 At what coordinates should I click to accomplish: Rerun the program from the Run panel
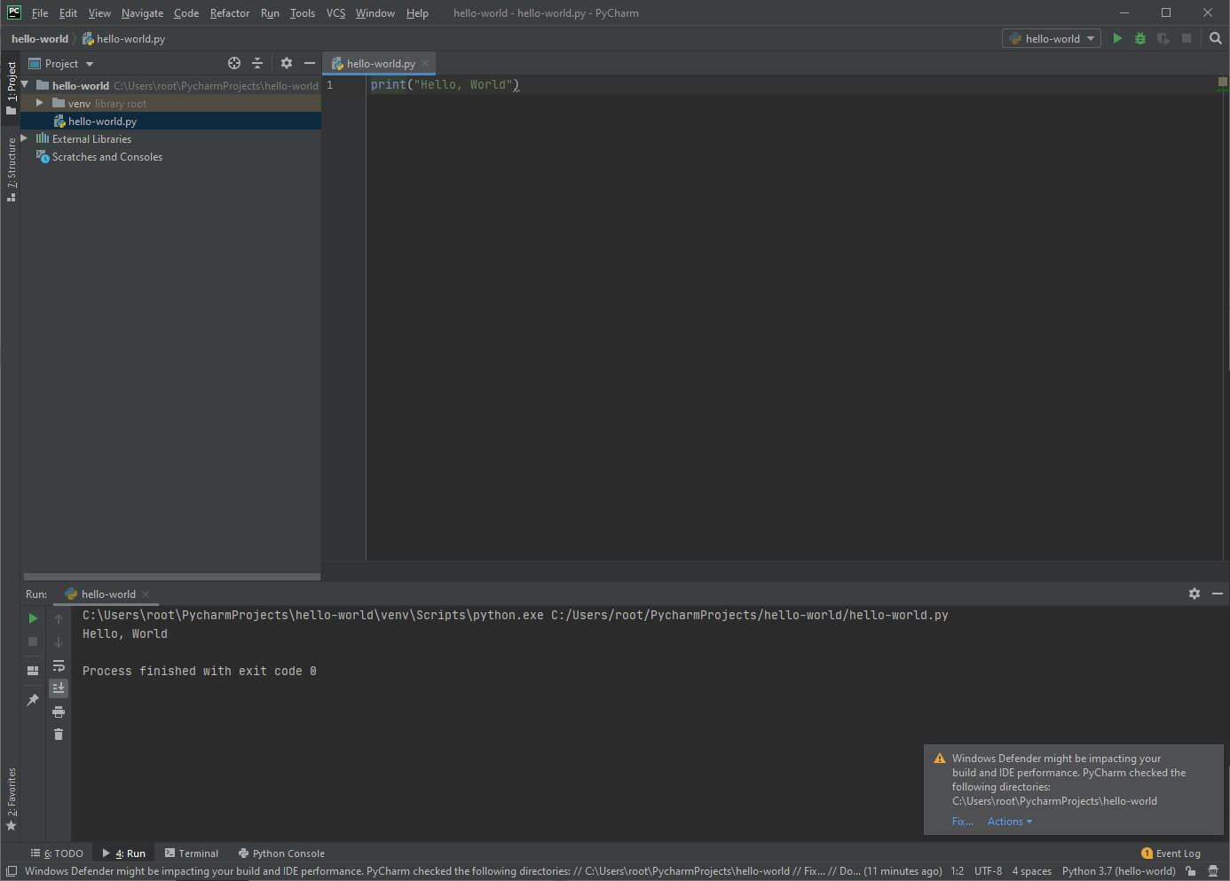coord(32,617)
